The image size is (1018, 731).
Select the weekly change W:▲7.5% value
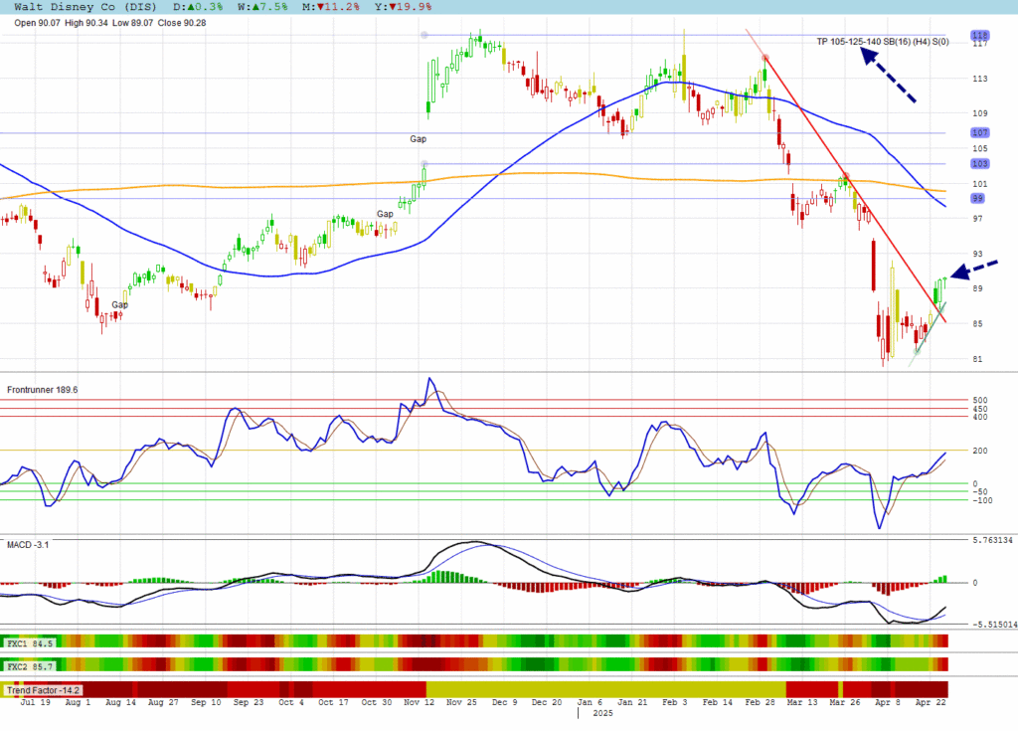click(262, 7)
